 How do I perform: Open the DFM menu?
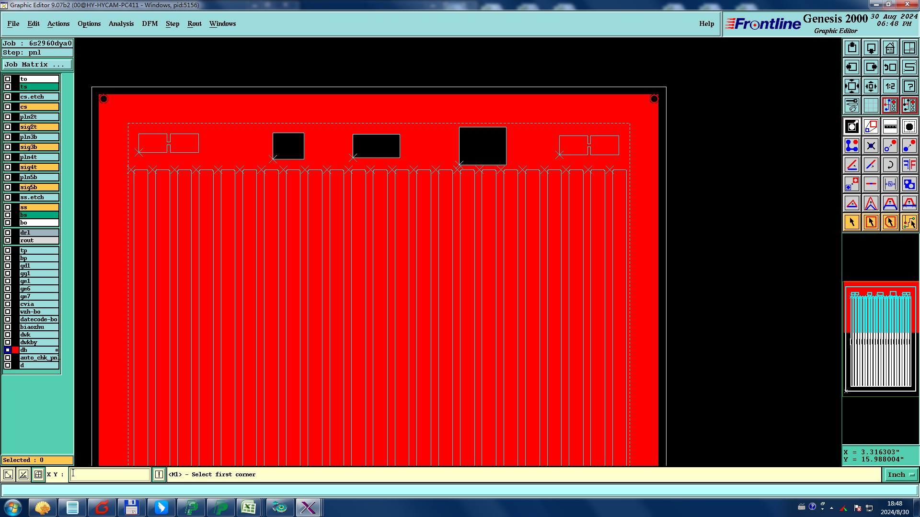pyautogui.click(x=149, y=23)
